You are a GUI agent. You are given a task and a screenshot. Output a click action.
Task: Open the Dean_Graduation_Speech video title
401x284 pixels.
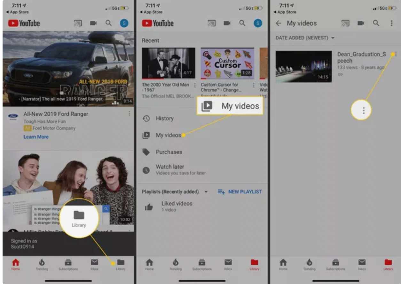[361, 57]
